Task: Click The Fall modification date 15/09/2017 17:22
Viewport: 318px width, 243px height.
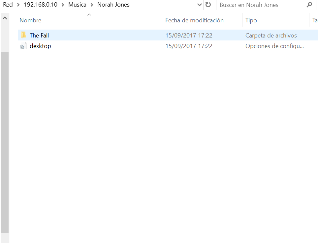Action: [189, 36]
